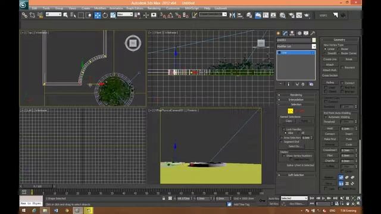Click the object name input field
This screenshot has width=381, height=214.
click(x=293, y=40)
